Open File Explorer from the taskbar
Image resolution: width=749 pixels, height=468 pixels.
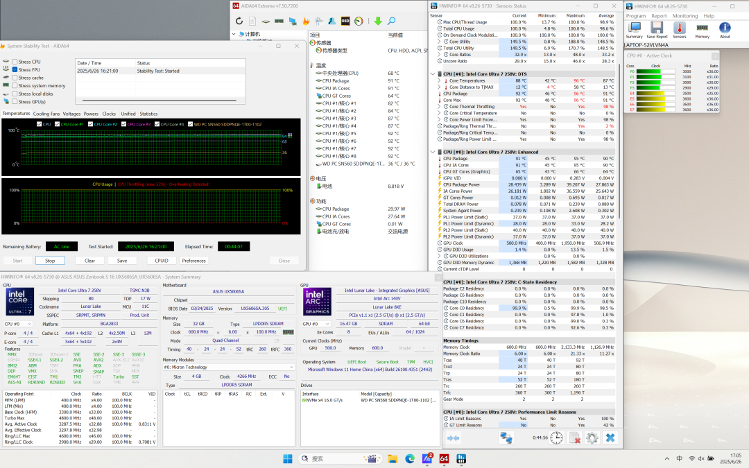tap(393, 458)
